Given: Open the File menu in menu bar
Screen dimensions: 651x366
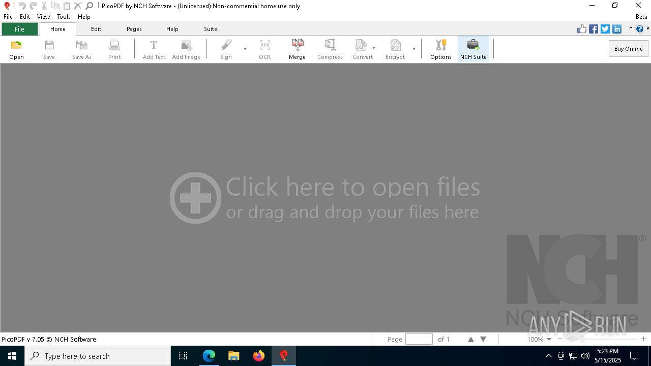Looking at the screenshot, I should tap(8, 17).
